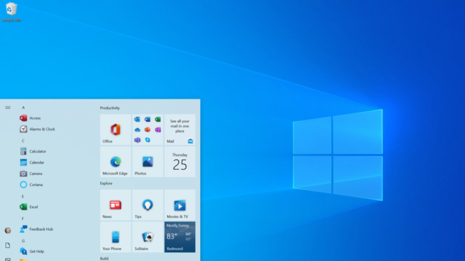
Task: Open the Redmond weather tile
Action: [x=180, y=237]
